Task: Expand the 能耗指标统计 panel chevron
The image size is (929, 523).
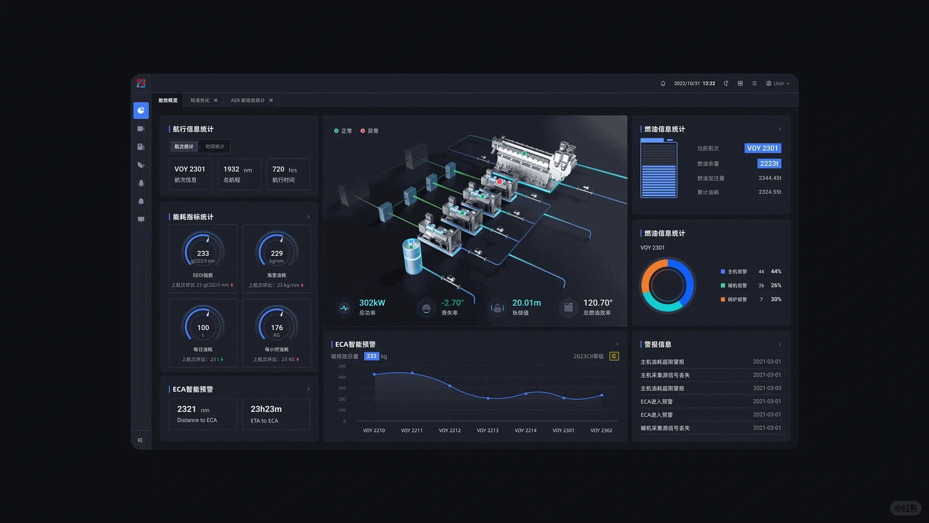Action: coord(308,217)
